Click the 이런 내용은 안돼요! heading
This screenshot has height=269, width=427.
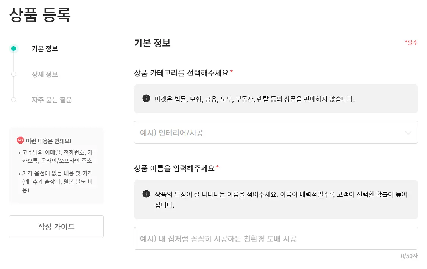pos(48,141)
